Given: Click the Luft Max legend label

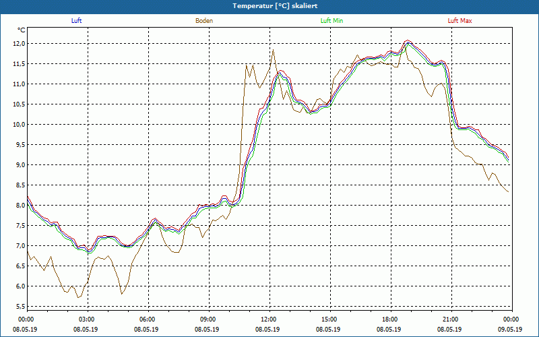Looking at the screenshot, I should click(459, 21).
